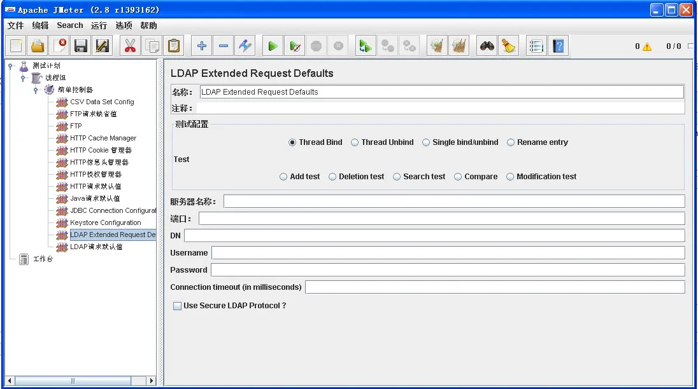Click the Cut scissors icon
Screen dimensions: 698x389
(x=130, y=46)
